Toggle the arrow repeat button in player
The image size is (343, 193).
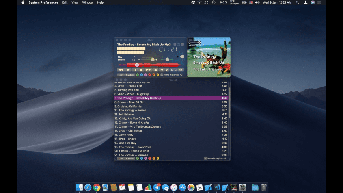click(162, 70)
